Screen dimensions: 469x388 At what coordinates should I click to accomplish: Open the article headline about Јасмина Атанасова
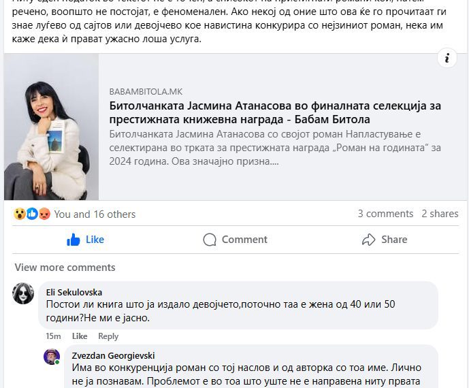[x=275, y=112]
